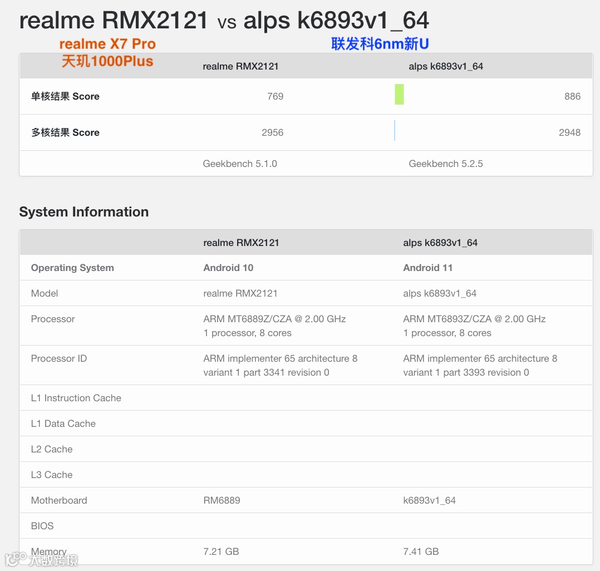Screen dimensions: 600x571
Task: Click 'variant 1 part 3341 revision 0'
Action: pyautogui.click(x=266, y=372)
